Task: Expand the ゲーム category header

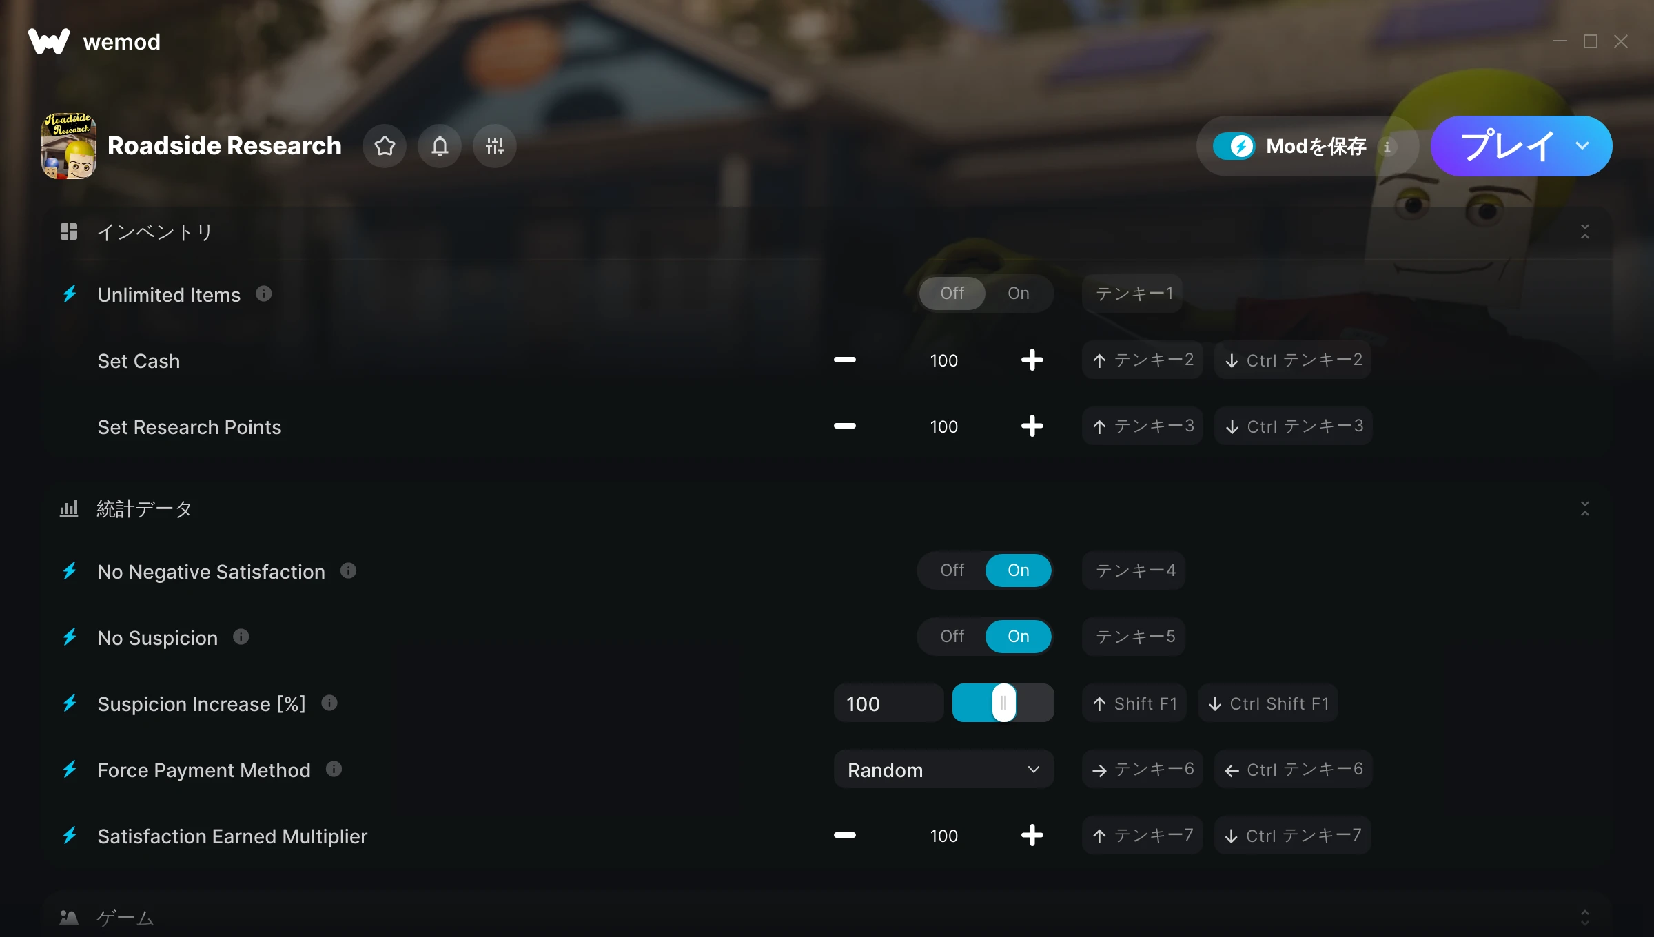Action: point(1584,917)
